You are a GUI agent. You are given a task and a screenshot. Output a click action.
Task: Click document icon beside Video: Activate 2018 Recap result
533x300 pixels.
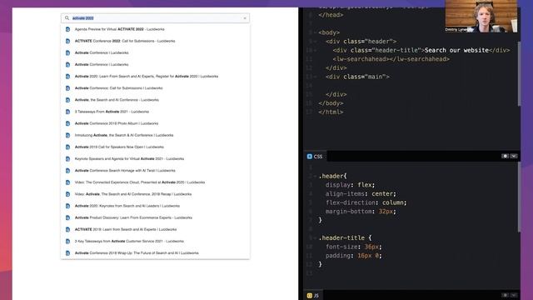coord(67,194)
